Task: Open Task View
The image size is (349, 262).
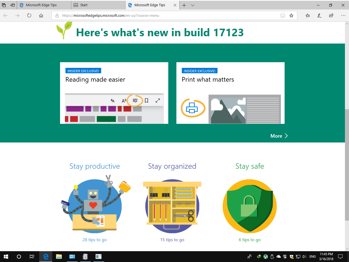Action: tap(32, 257)
